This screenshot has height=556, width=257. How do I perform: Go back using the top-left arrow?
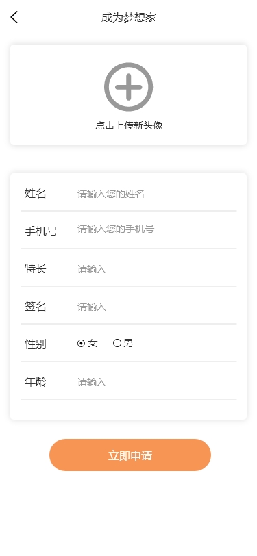coord(14,17)
